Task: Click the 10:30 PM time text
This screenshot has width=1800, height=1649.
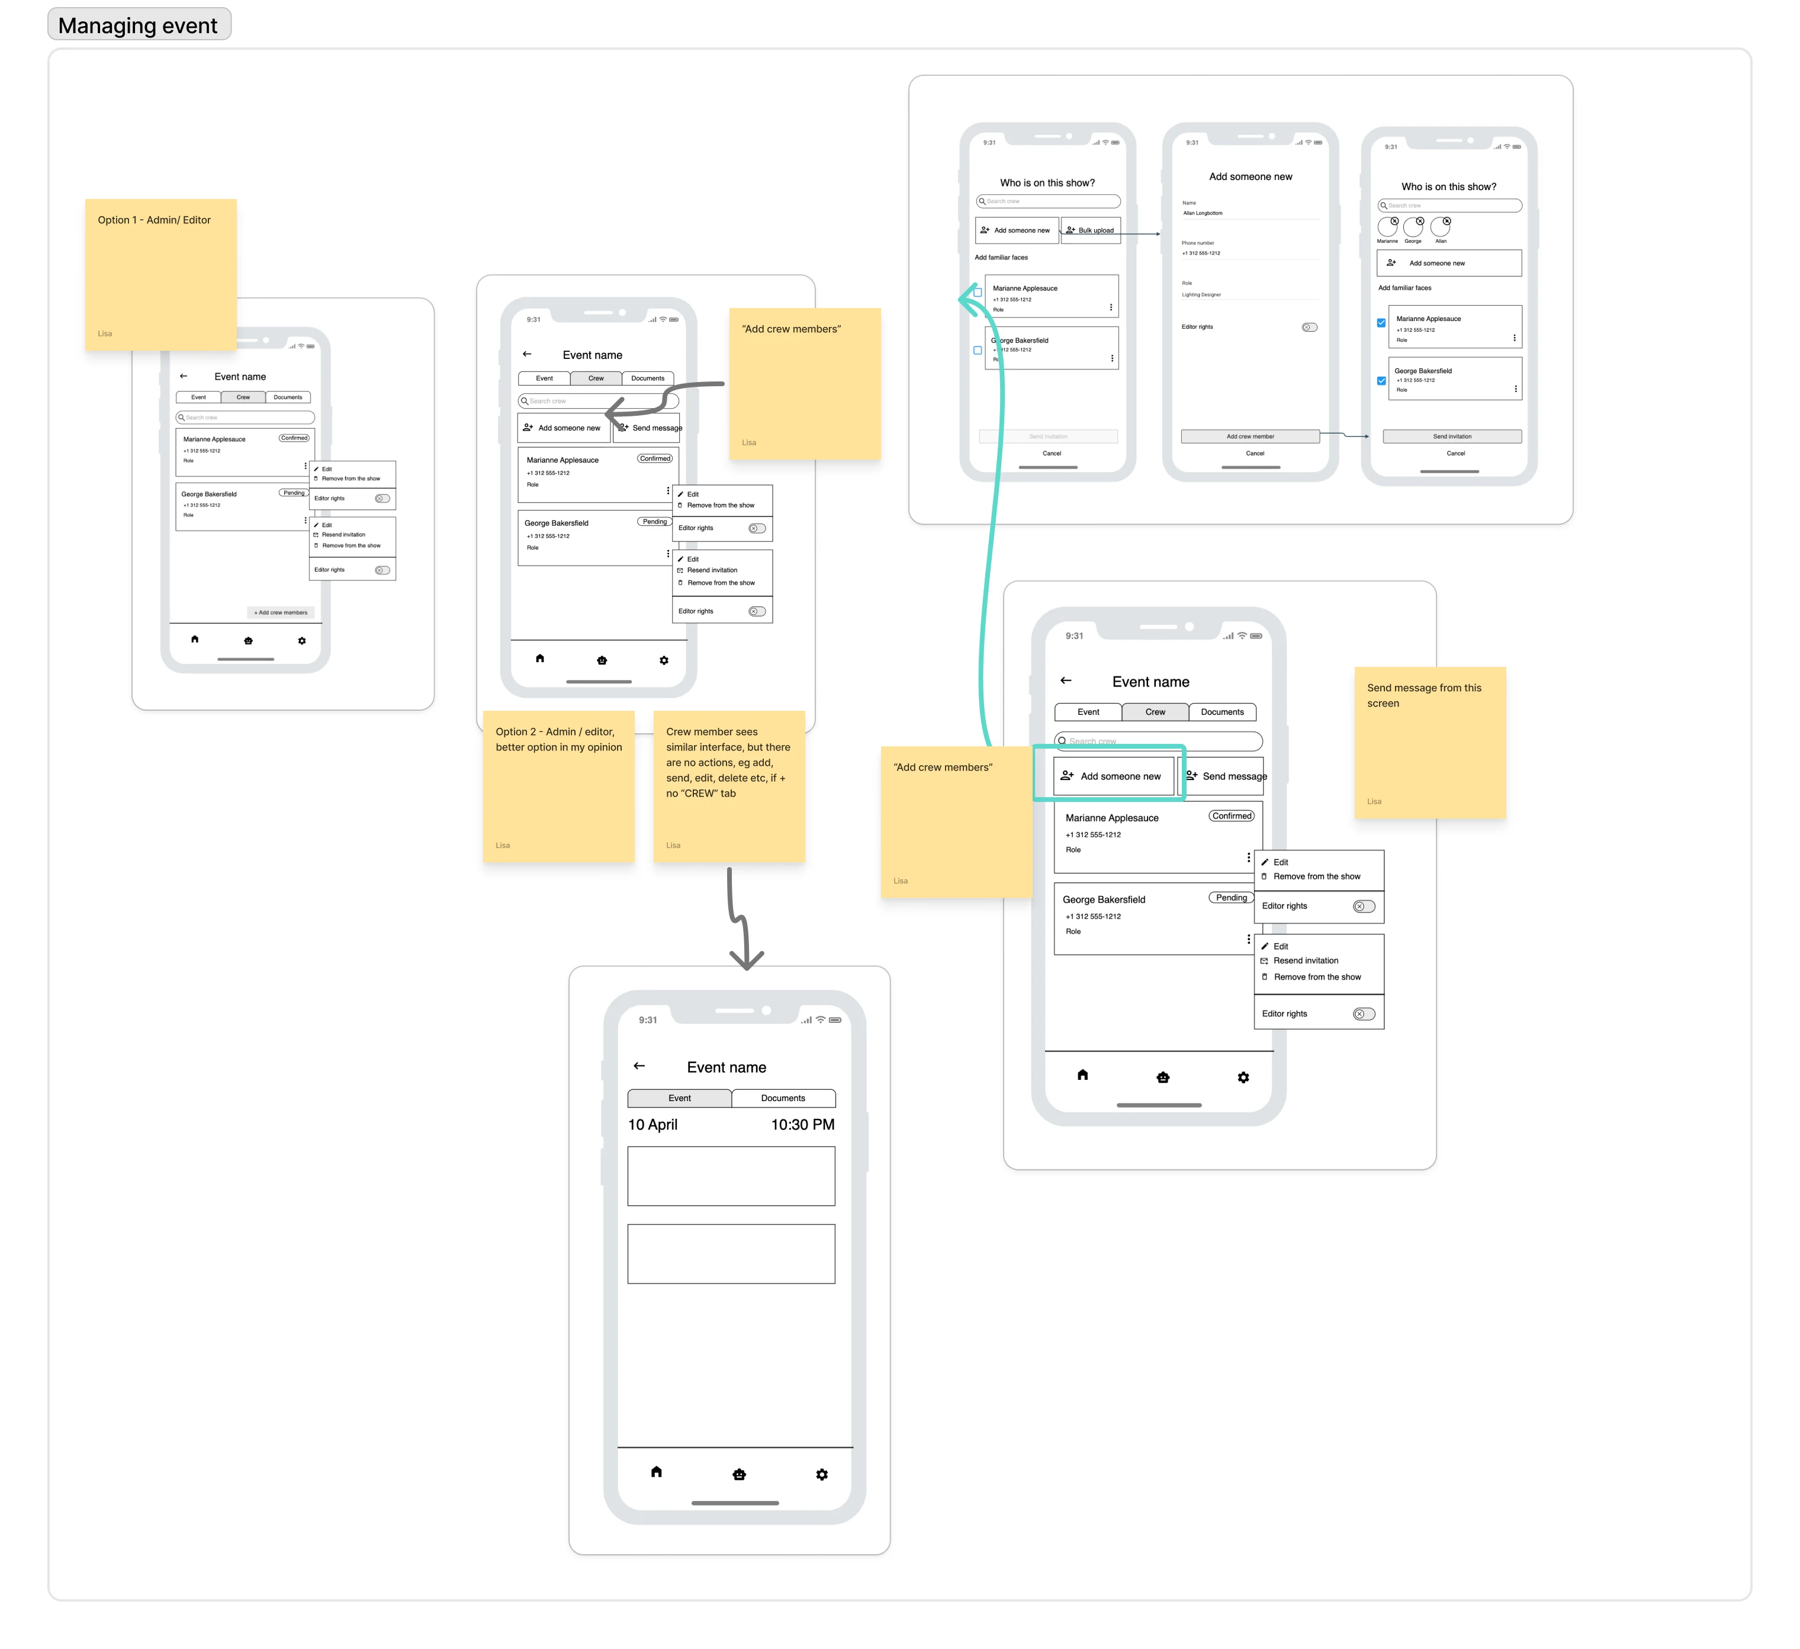Action: pos(803,1125)
